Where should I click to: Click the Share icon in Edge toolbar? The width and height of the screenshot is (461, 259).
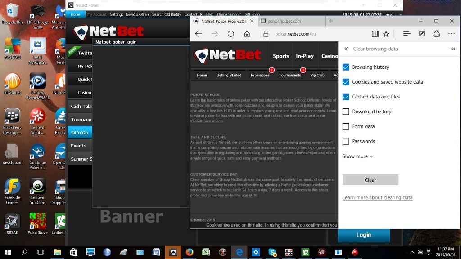[437, 34]
